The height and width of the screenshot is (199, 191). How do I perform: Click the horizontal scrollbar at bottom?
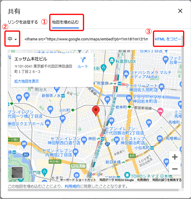pos(93,190)
